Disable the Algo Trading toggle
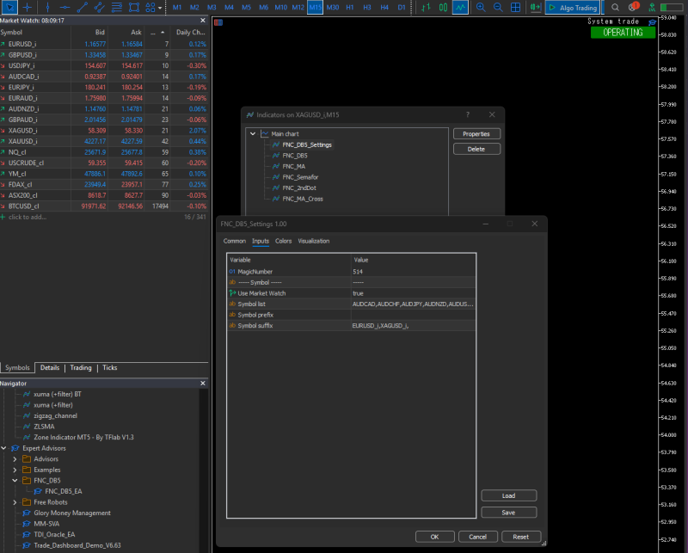 [572, 7]
